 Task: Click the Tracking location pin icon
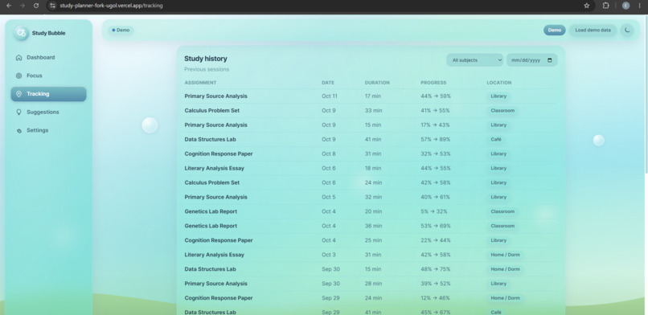coord(18,94)
